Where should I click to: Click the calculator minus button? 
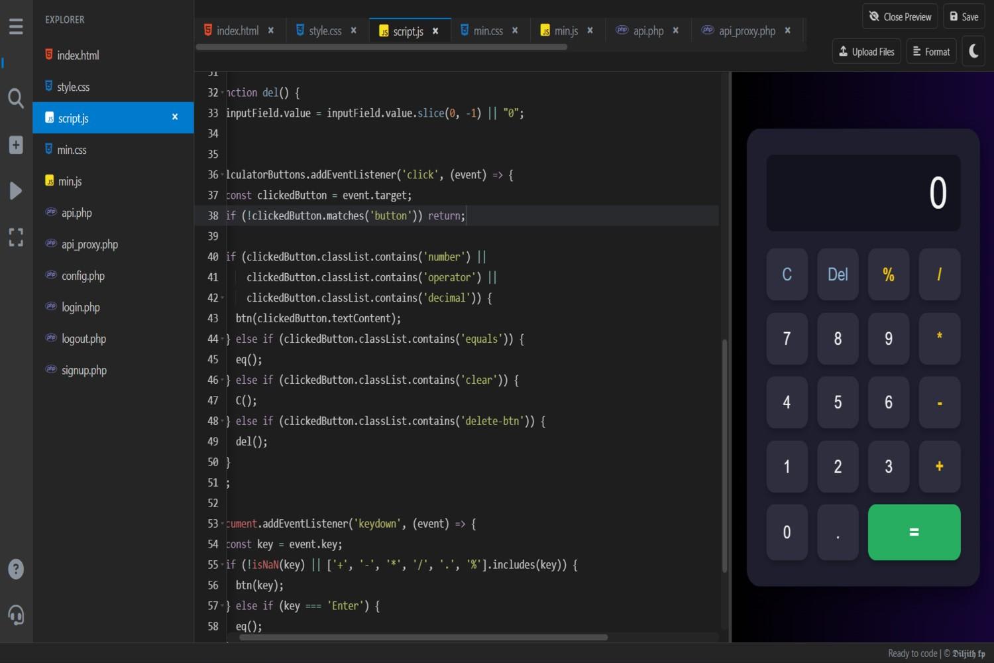click(940, 402)
